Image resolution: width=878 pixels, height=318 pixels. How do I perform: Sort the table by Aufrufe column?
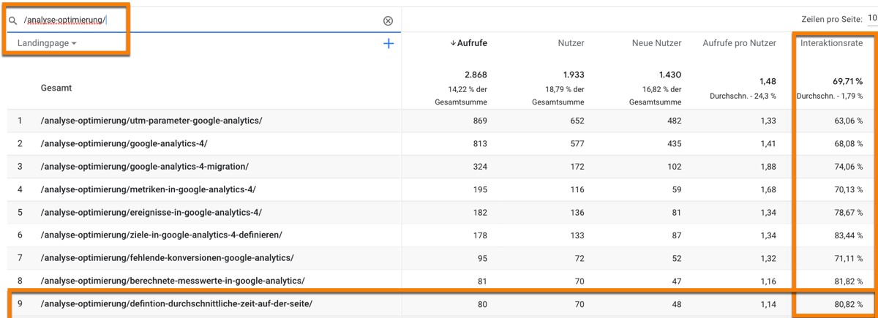pos(468,43)
